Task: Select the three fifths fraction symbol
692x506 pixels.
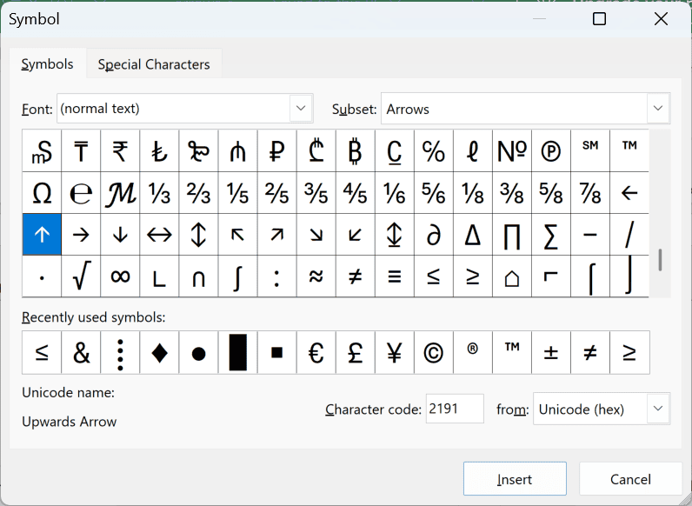Action: coord(316,193)
